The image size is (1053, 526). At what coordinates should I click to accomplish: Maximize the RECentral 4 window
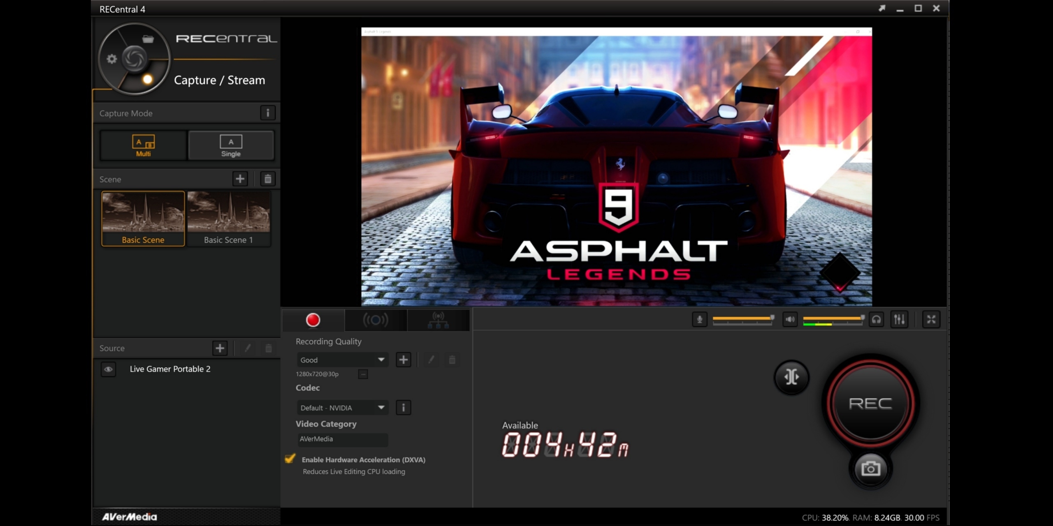918,9
